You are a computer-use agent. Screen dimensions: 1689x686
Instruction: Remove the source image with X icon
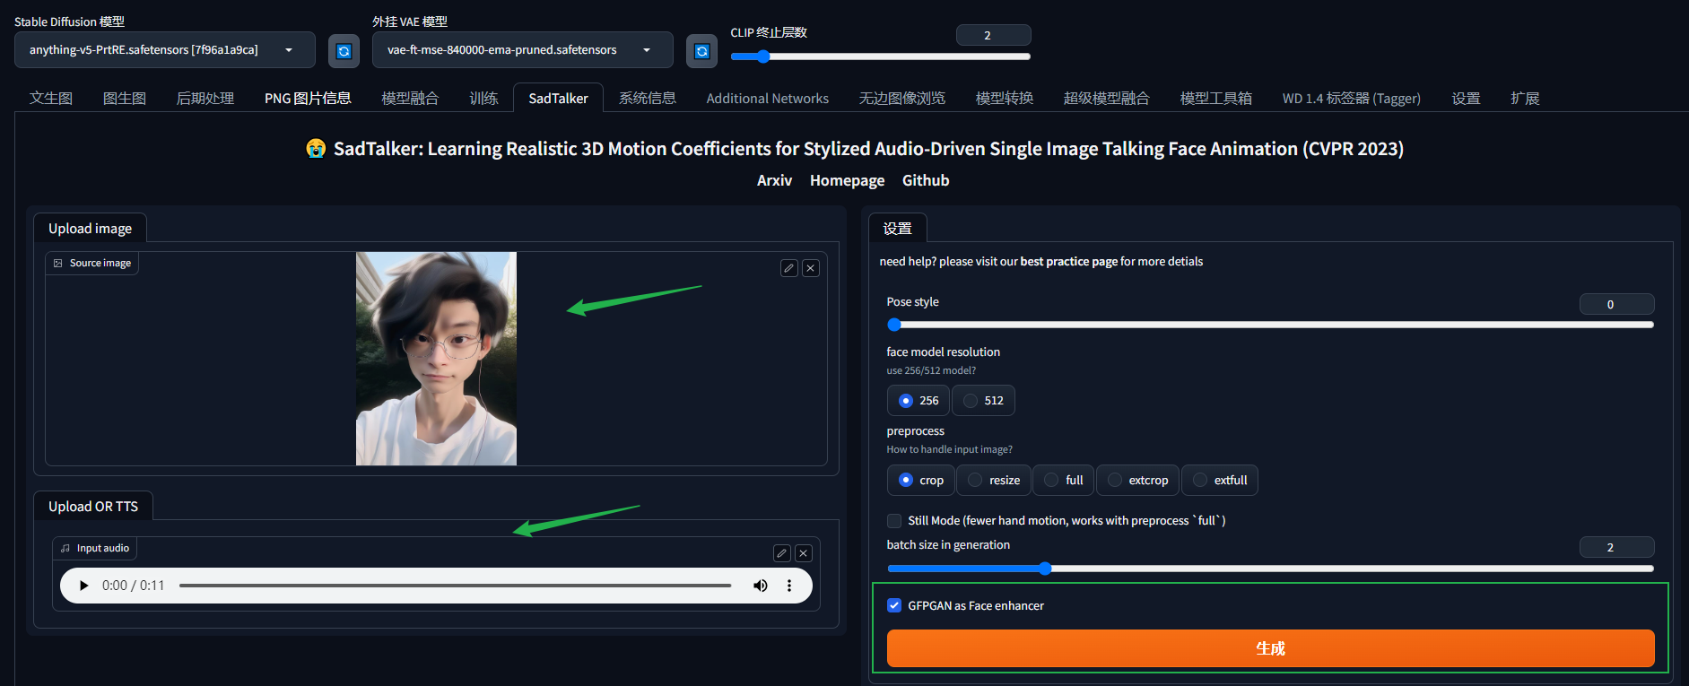coord(811,268)
